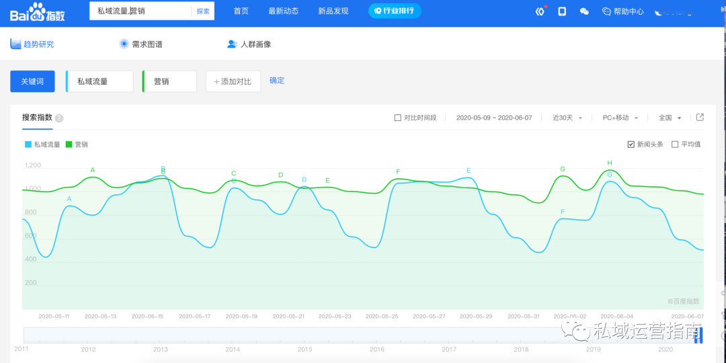The width and height of the screenshot is (726, 363).
Task: Open the 首页 menu item
Action: click(241, 11)
